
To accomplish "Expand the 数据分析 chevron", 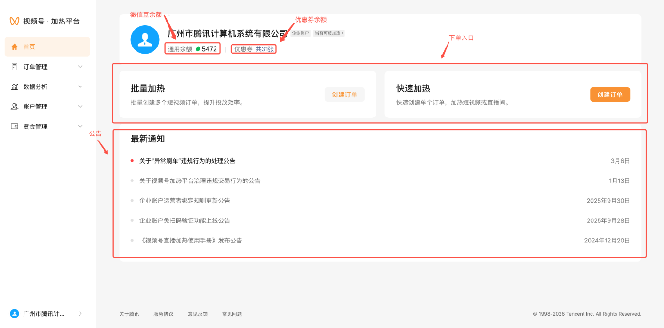I will tap(80, 86).
